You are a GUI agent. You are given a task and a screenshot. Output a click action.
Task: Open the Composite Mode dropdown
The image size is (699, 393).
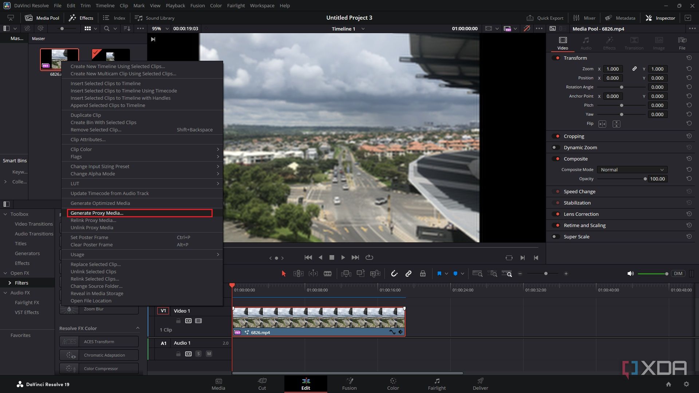click(632, 170)
